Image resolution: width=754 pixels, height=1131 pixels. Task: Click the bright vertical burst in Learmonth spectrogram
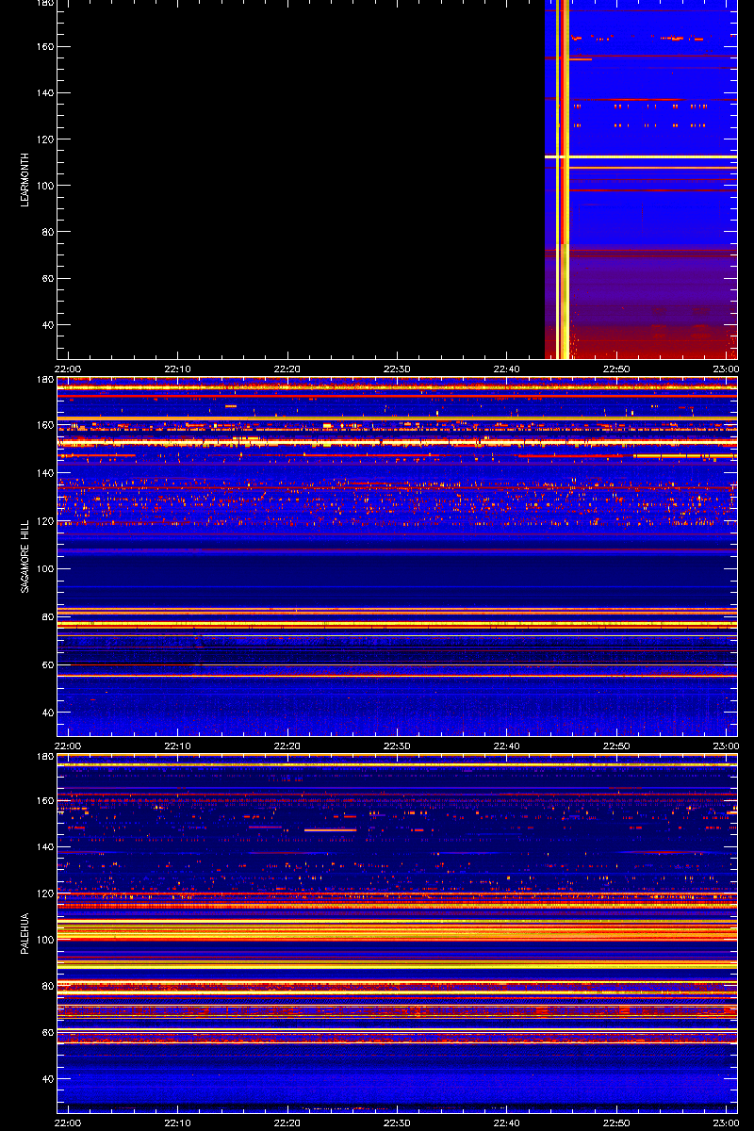[x=563, y=179]
